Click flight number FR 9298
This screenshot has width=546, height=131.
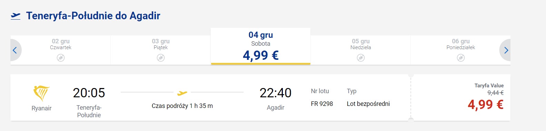(322, 104)
